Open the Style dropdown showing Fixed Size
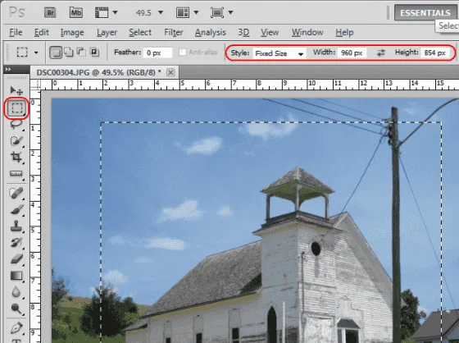 (x=279, y=53)
